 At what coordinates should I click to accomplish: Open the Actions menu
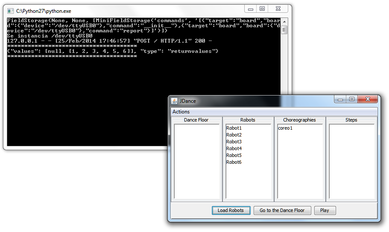click(181, 112)
